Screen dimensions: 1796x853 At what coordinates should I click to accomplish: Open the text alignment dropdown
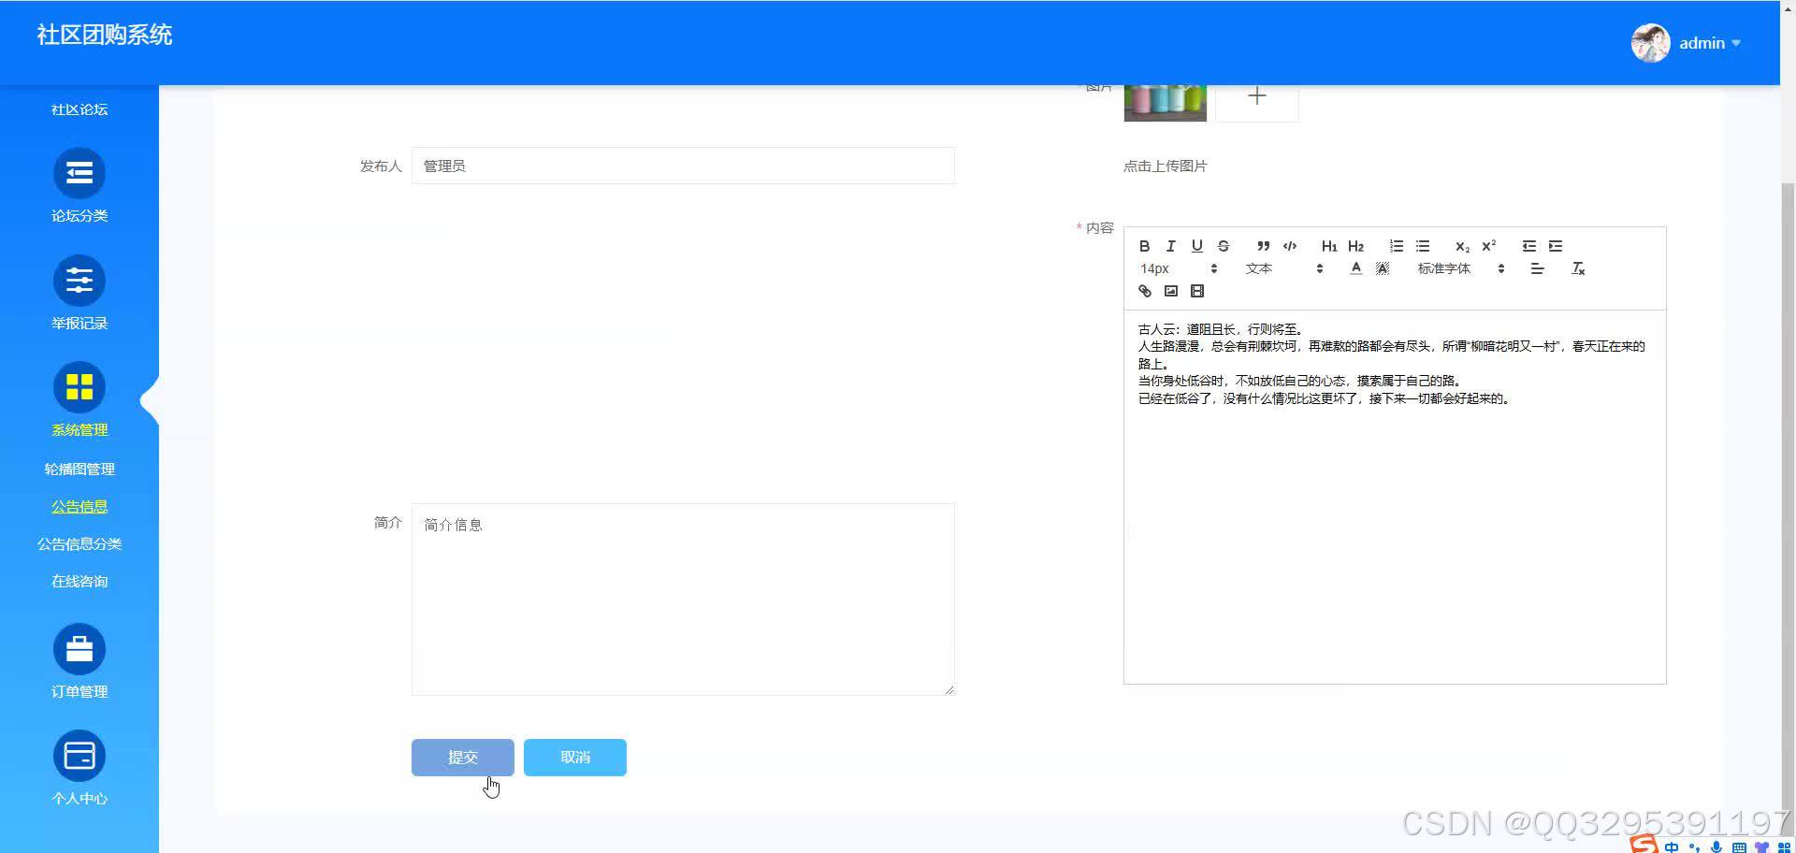point(1537,268)
